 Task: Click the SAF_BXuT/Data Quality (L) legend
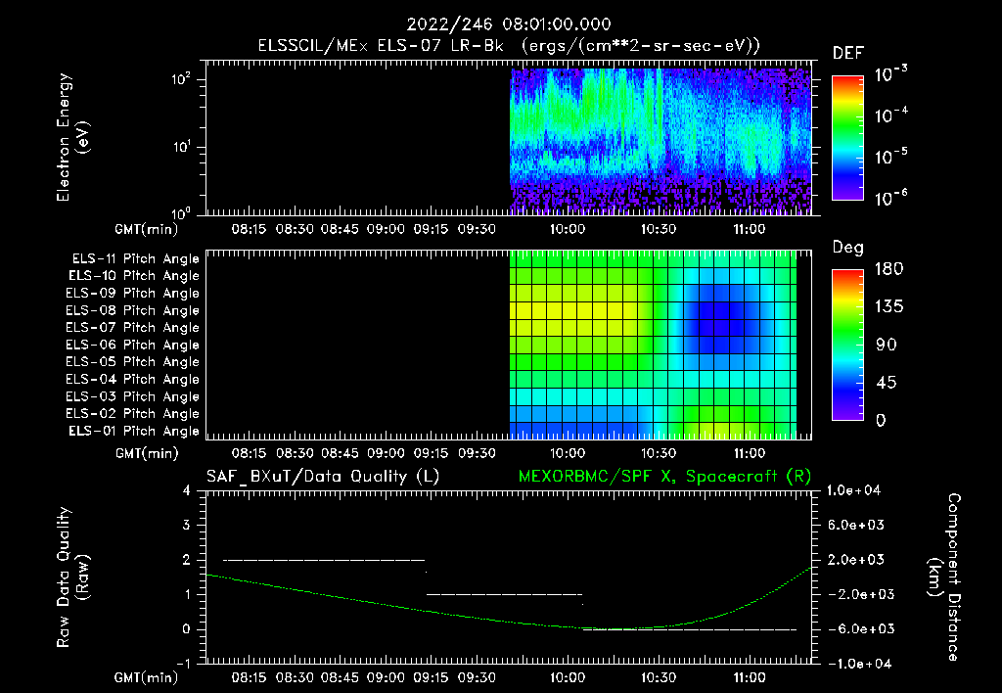pyautogui.click(x=323, y=477)
